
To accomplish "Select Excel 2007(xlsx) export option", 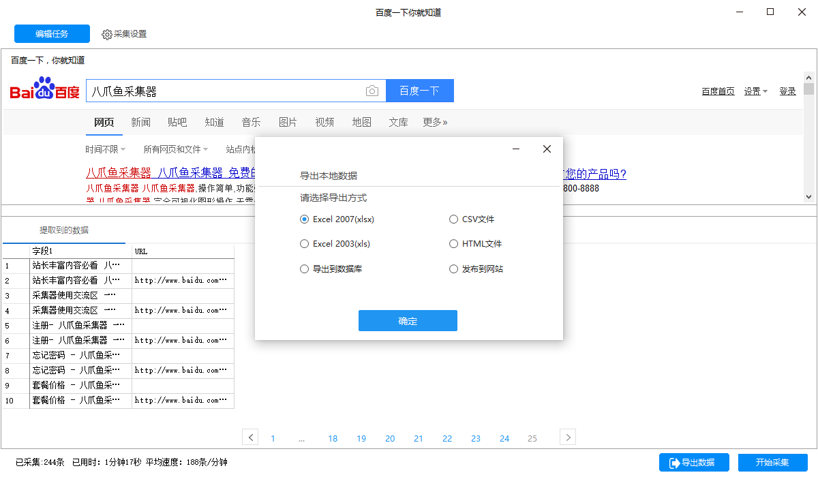I will point(337,219).
